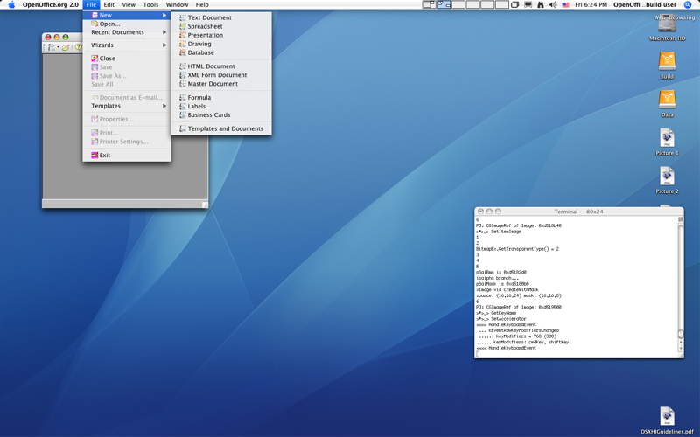Image resolution: width=700 pixels, height=437 pixels.
Task: Click the binoculars icon in menu bar
Action: (540, 5)
